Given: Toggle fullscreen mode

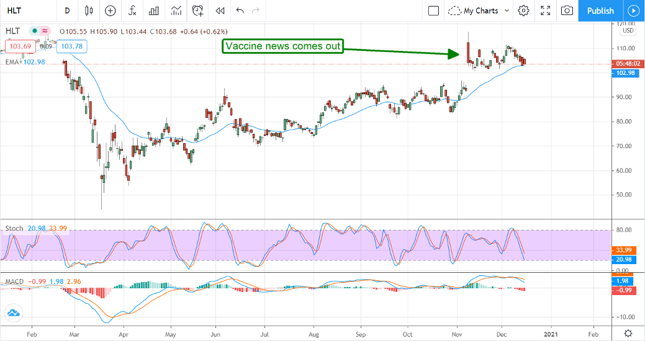Looking at the screenshot, I should pos(545,11).
